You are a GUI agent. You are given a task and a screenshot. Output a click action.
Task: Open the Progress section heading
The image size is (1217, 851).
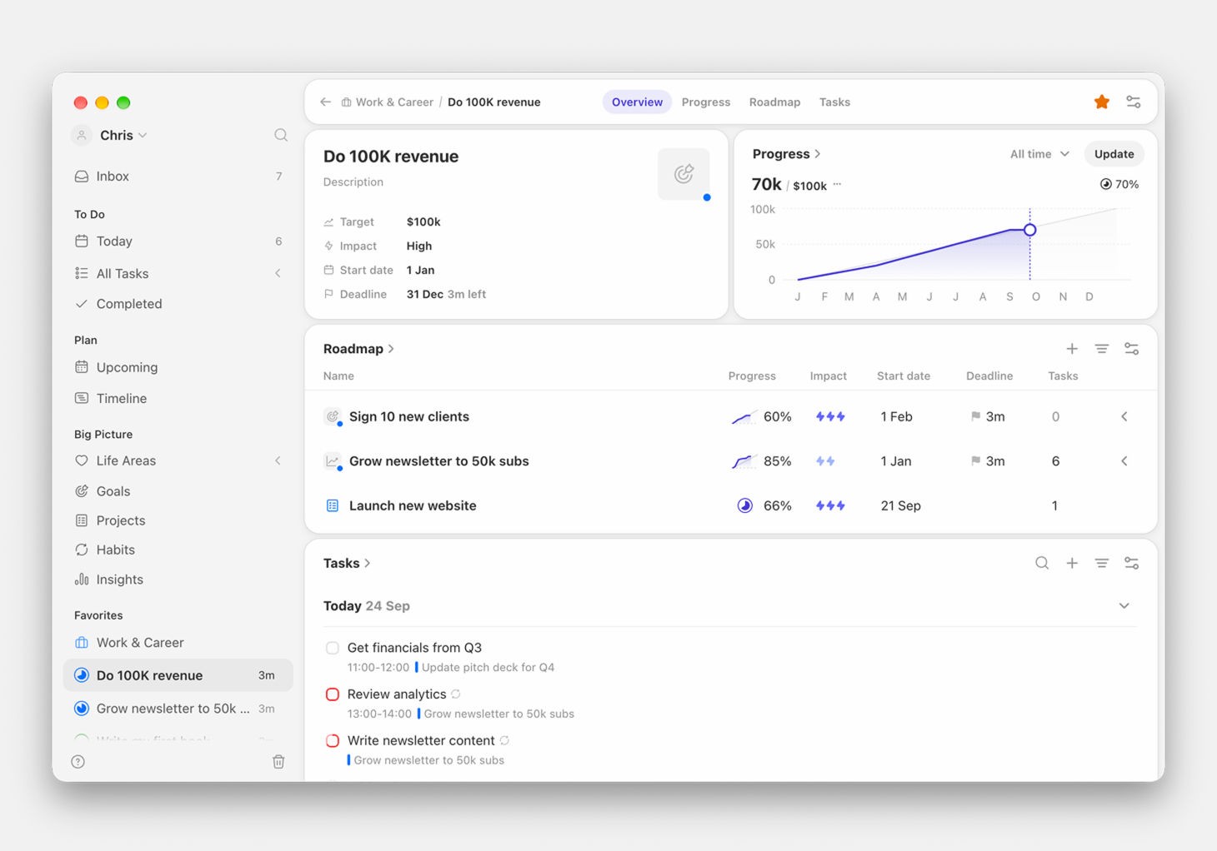pyautogui.click(x=786, y=154)
